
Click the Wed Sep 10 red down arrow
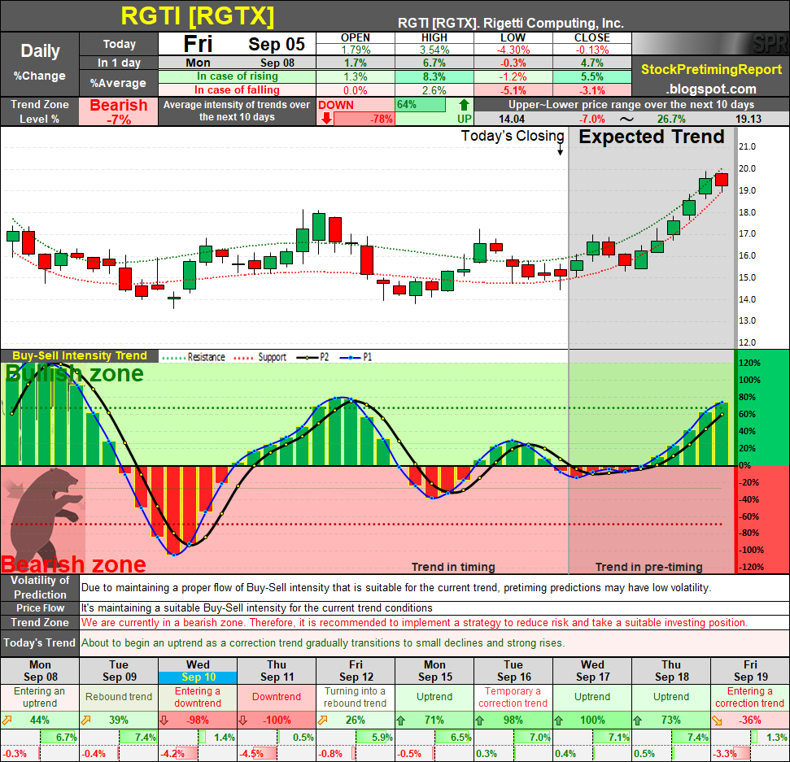[x=164, y=721]
